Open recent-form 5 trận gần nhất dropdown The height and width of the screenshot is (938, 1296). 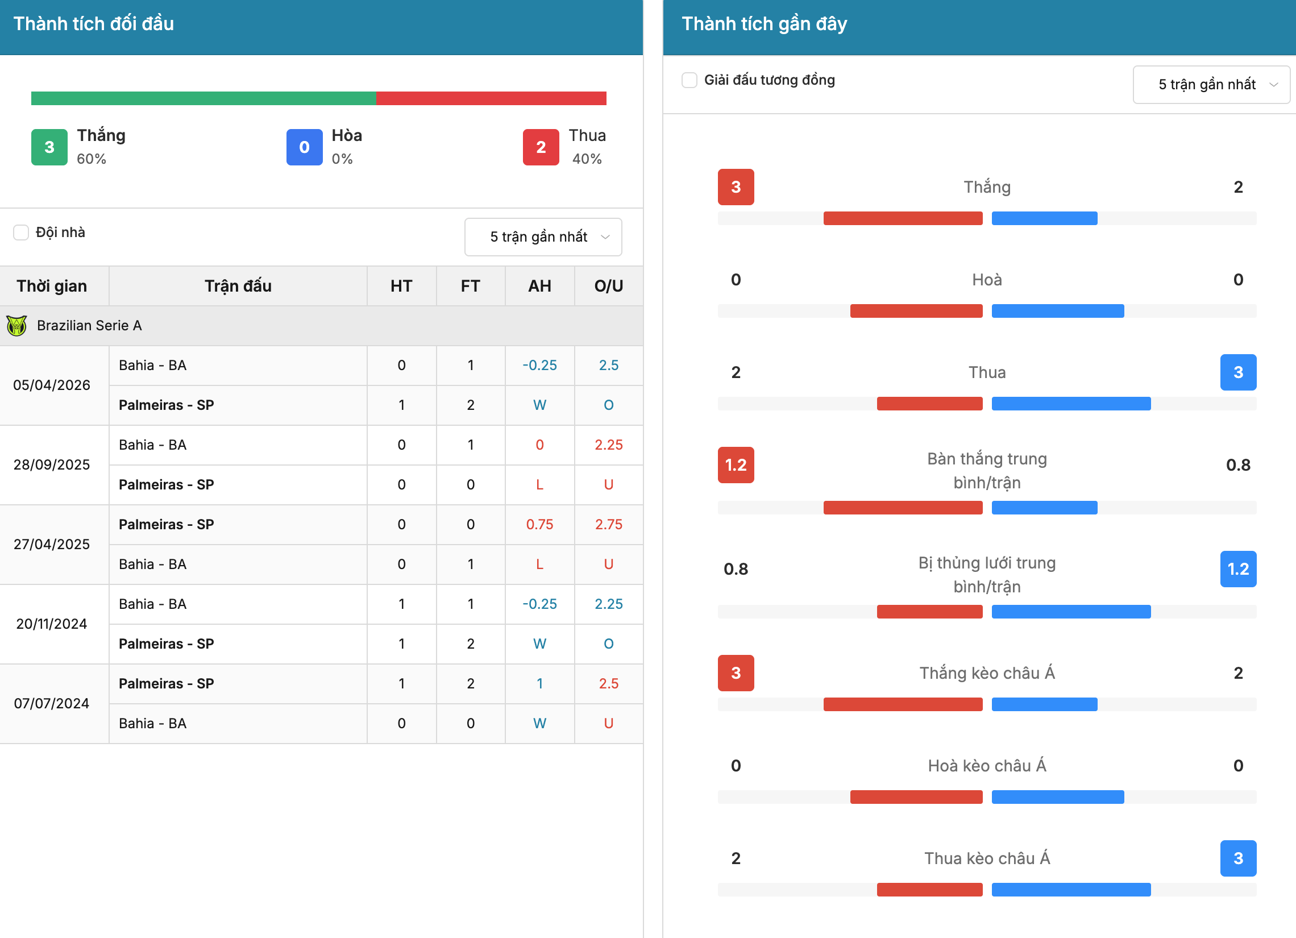pos(1211,85)
